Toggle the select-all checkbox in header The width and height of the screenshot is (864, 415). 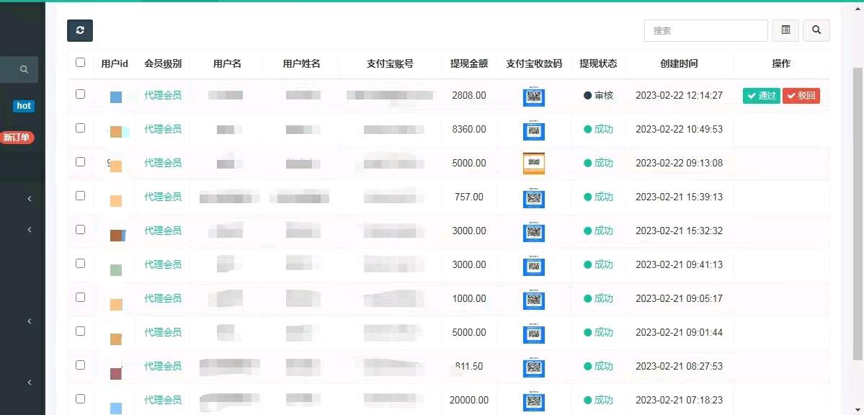(x=80, y=63)
